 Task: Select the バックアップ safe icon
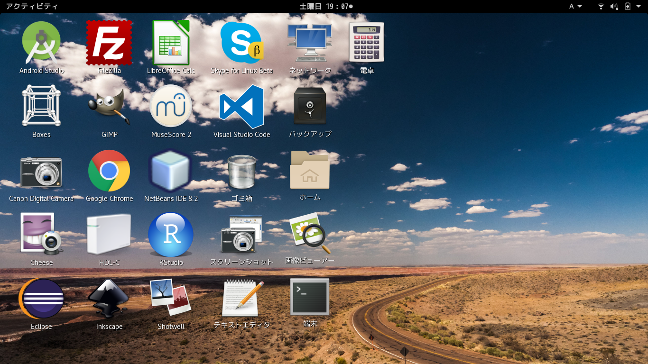coord(310,106)
